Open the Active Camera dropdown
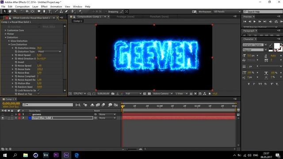Screen dimensions: 283x159 (163, 94)
